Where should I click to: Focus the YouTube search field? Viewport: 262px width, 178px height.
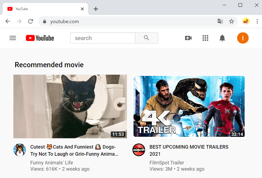103,38
